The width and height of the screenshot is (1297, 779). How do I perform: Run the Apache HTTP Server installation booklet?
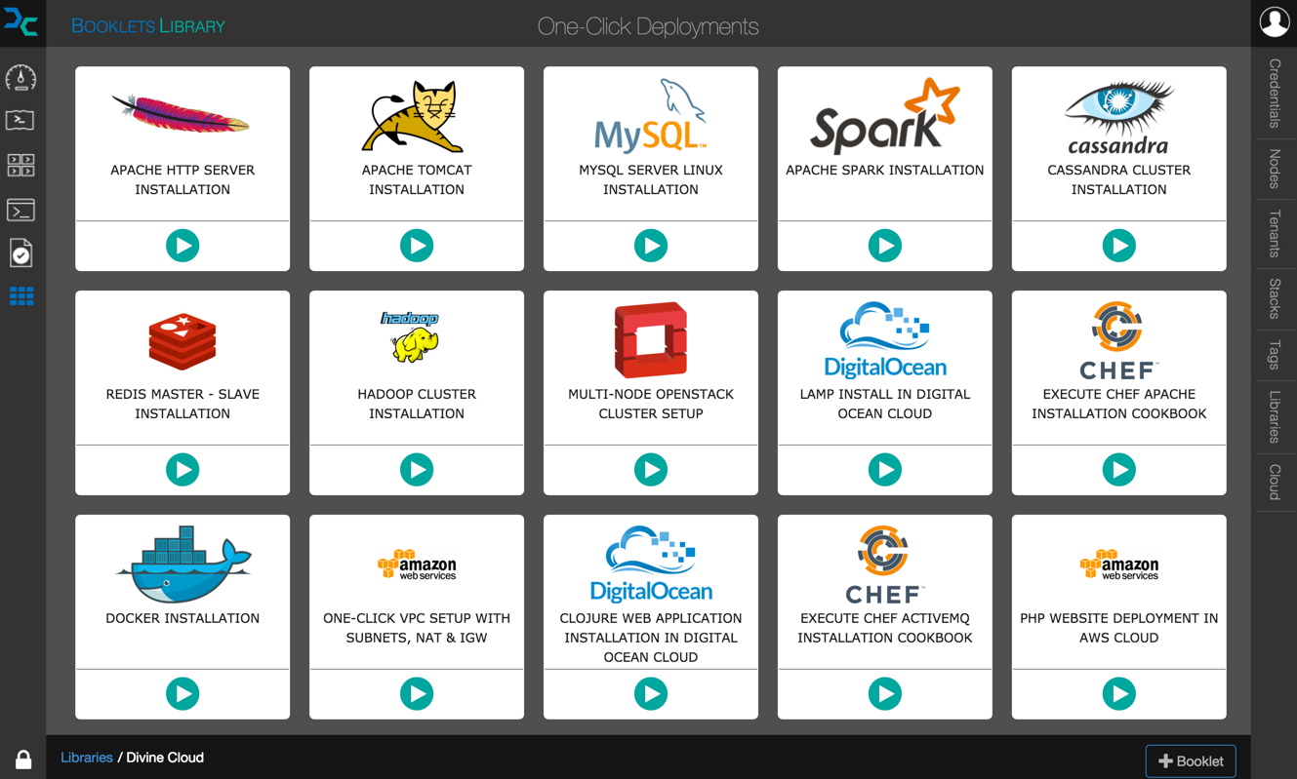click(182, 246)
